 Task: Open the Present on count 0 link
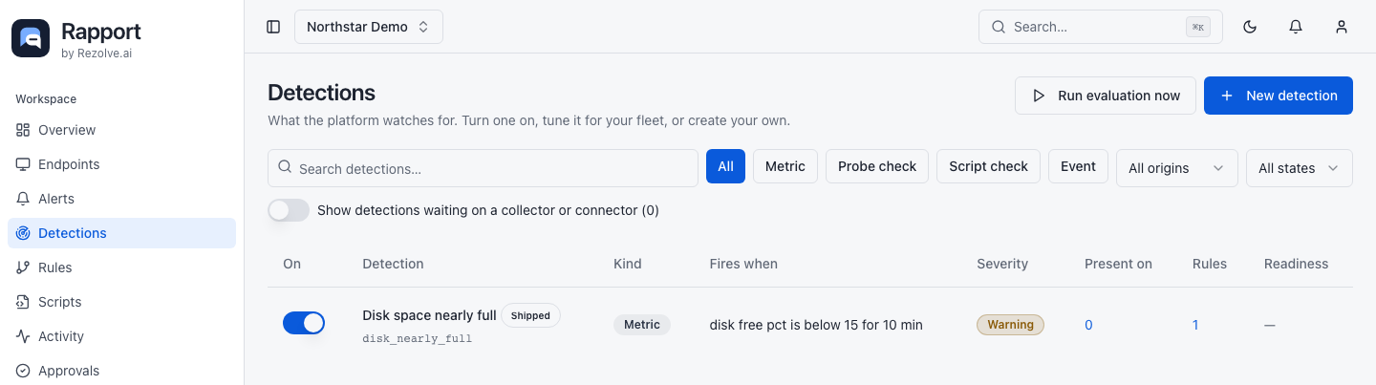pyautogui.click(x=1088, y=325)
